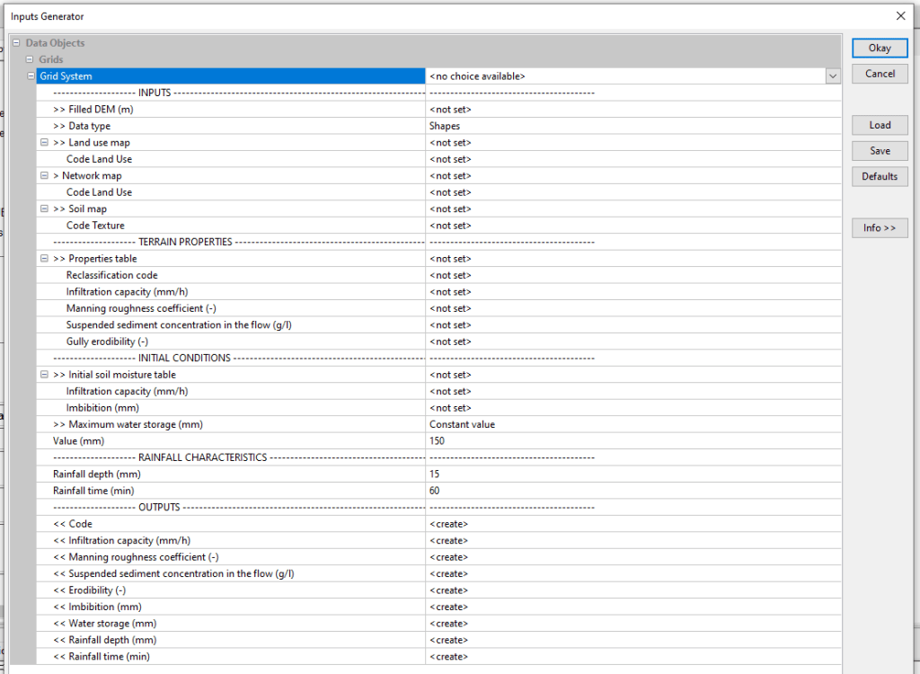Collapse the Land use map node

point(44,142)
